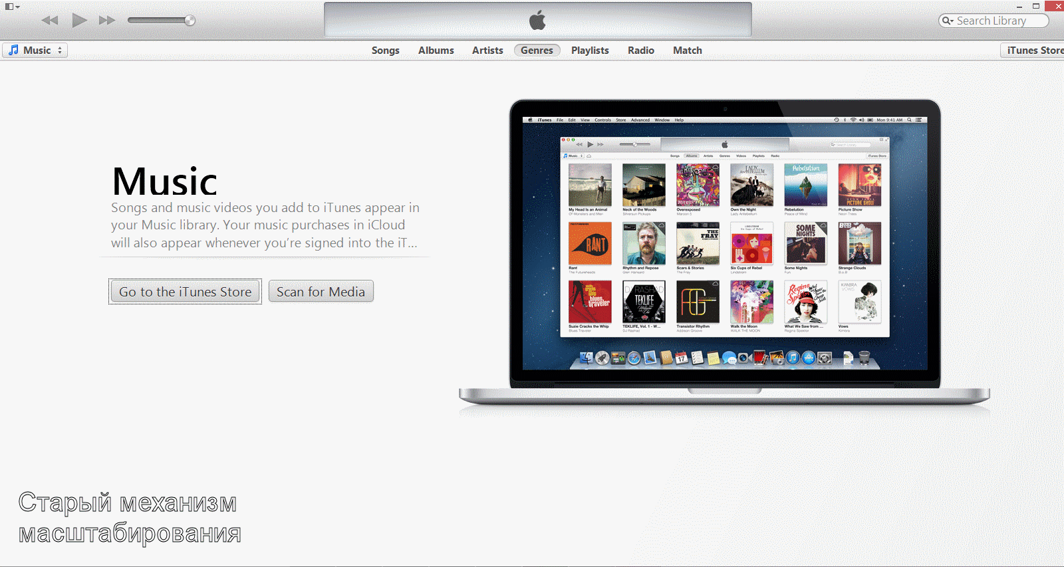
Task: Click the Go to the iTunes Store button
Action: point(185,292)
